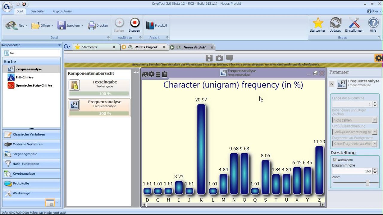This screenshot has width=383, height=215.
Task: Open Einstellungen tools icon
Action: click(354, 23)
